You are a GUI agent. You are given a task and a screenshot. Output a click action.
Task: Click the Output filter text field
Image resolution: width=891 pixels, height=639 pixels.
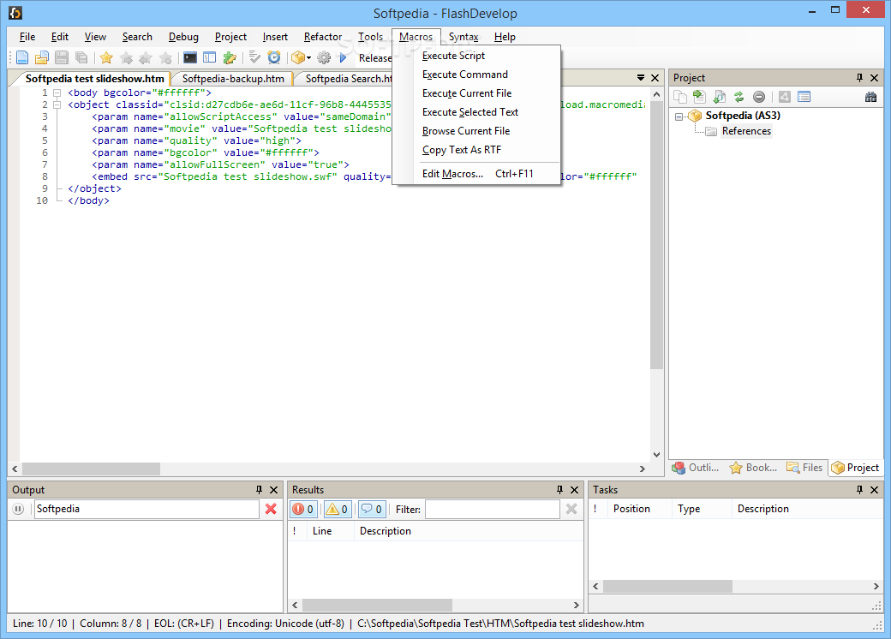click(x=147, y=509)
